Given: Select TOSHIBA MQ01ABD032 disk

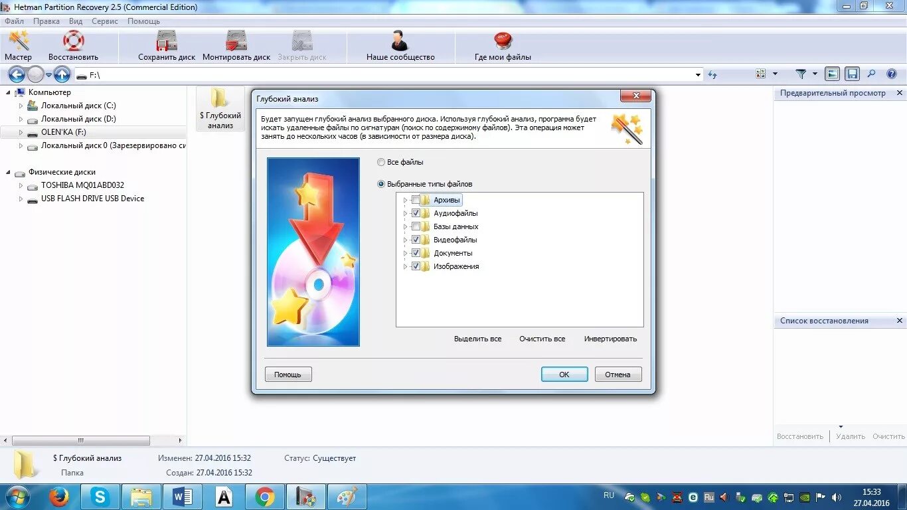Looking at the screenshot, I should (82, 185).
